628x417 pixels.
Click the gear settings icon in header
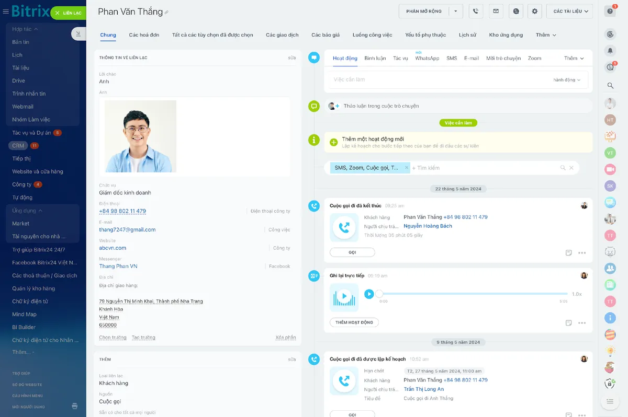point(534,11)
